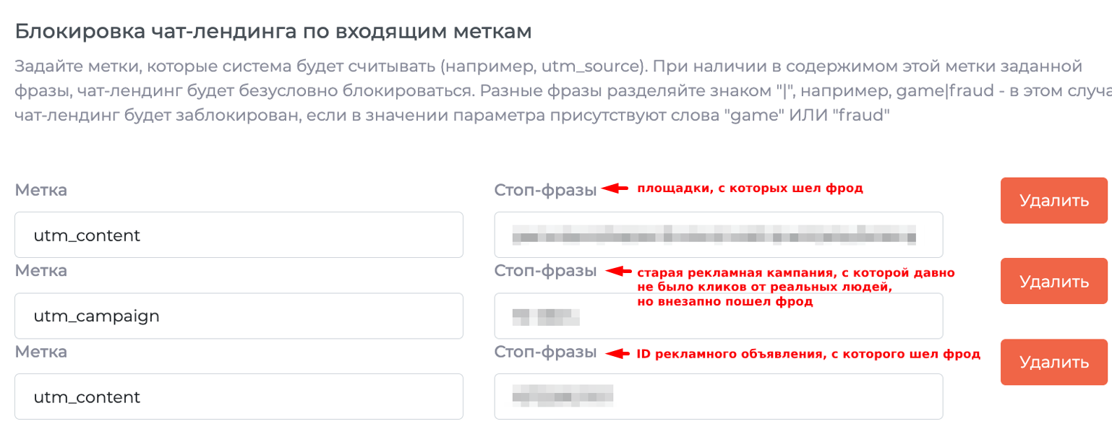Click the red arrow beside 'площадки, с которых шел фрод'
This screenshot has width=1112, height=437.
pos(615,189)
